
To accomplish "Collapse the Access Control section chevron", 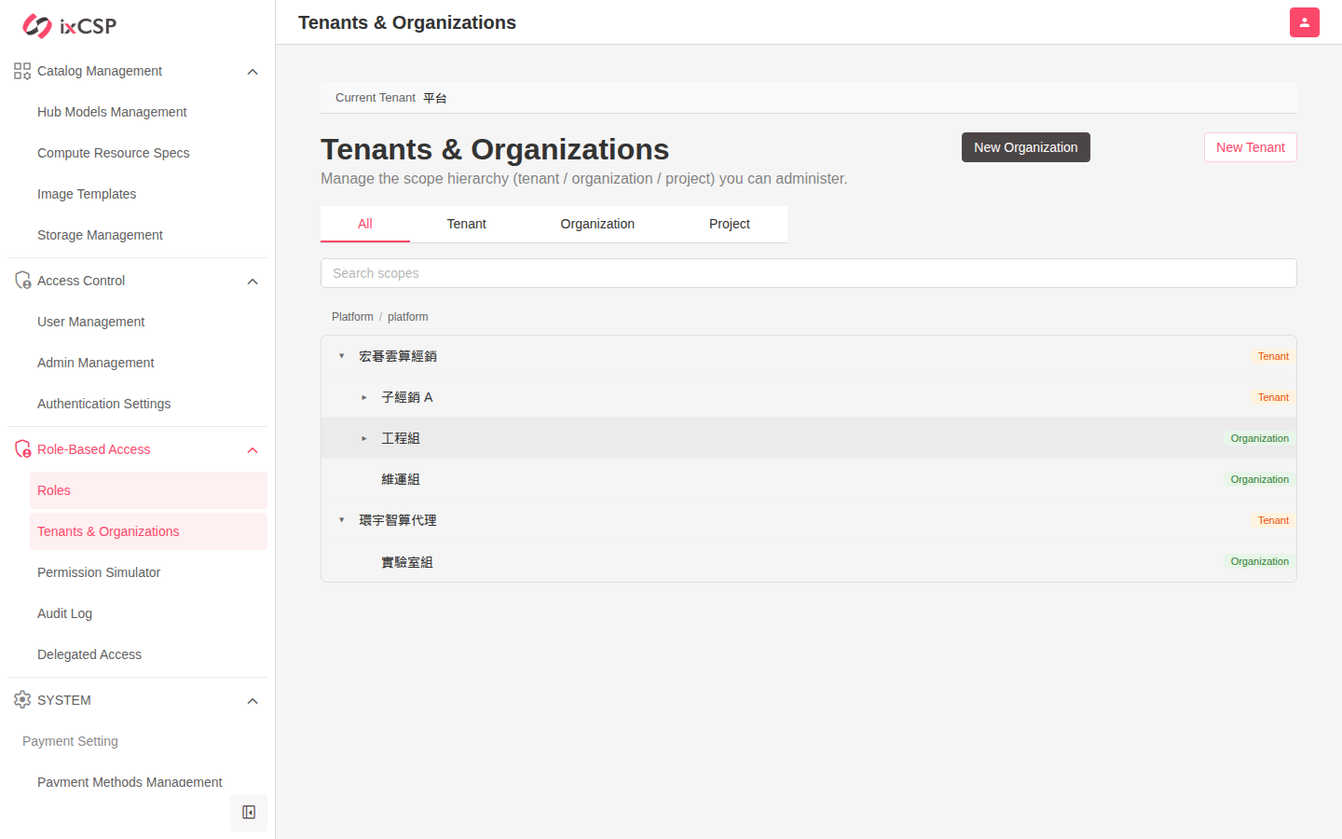I will pyautogui.click(x=253, y=282).
